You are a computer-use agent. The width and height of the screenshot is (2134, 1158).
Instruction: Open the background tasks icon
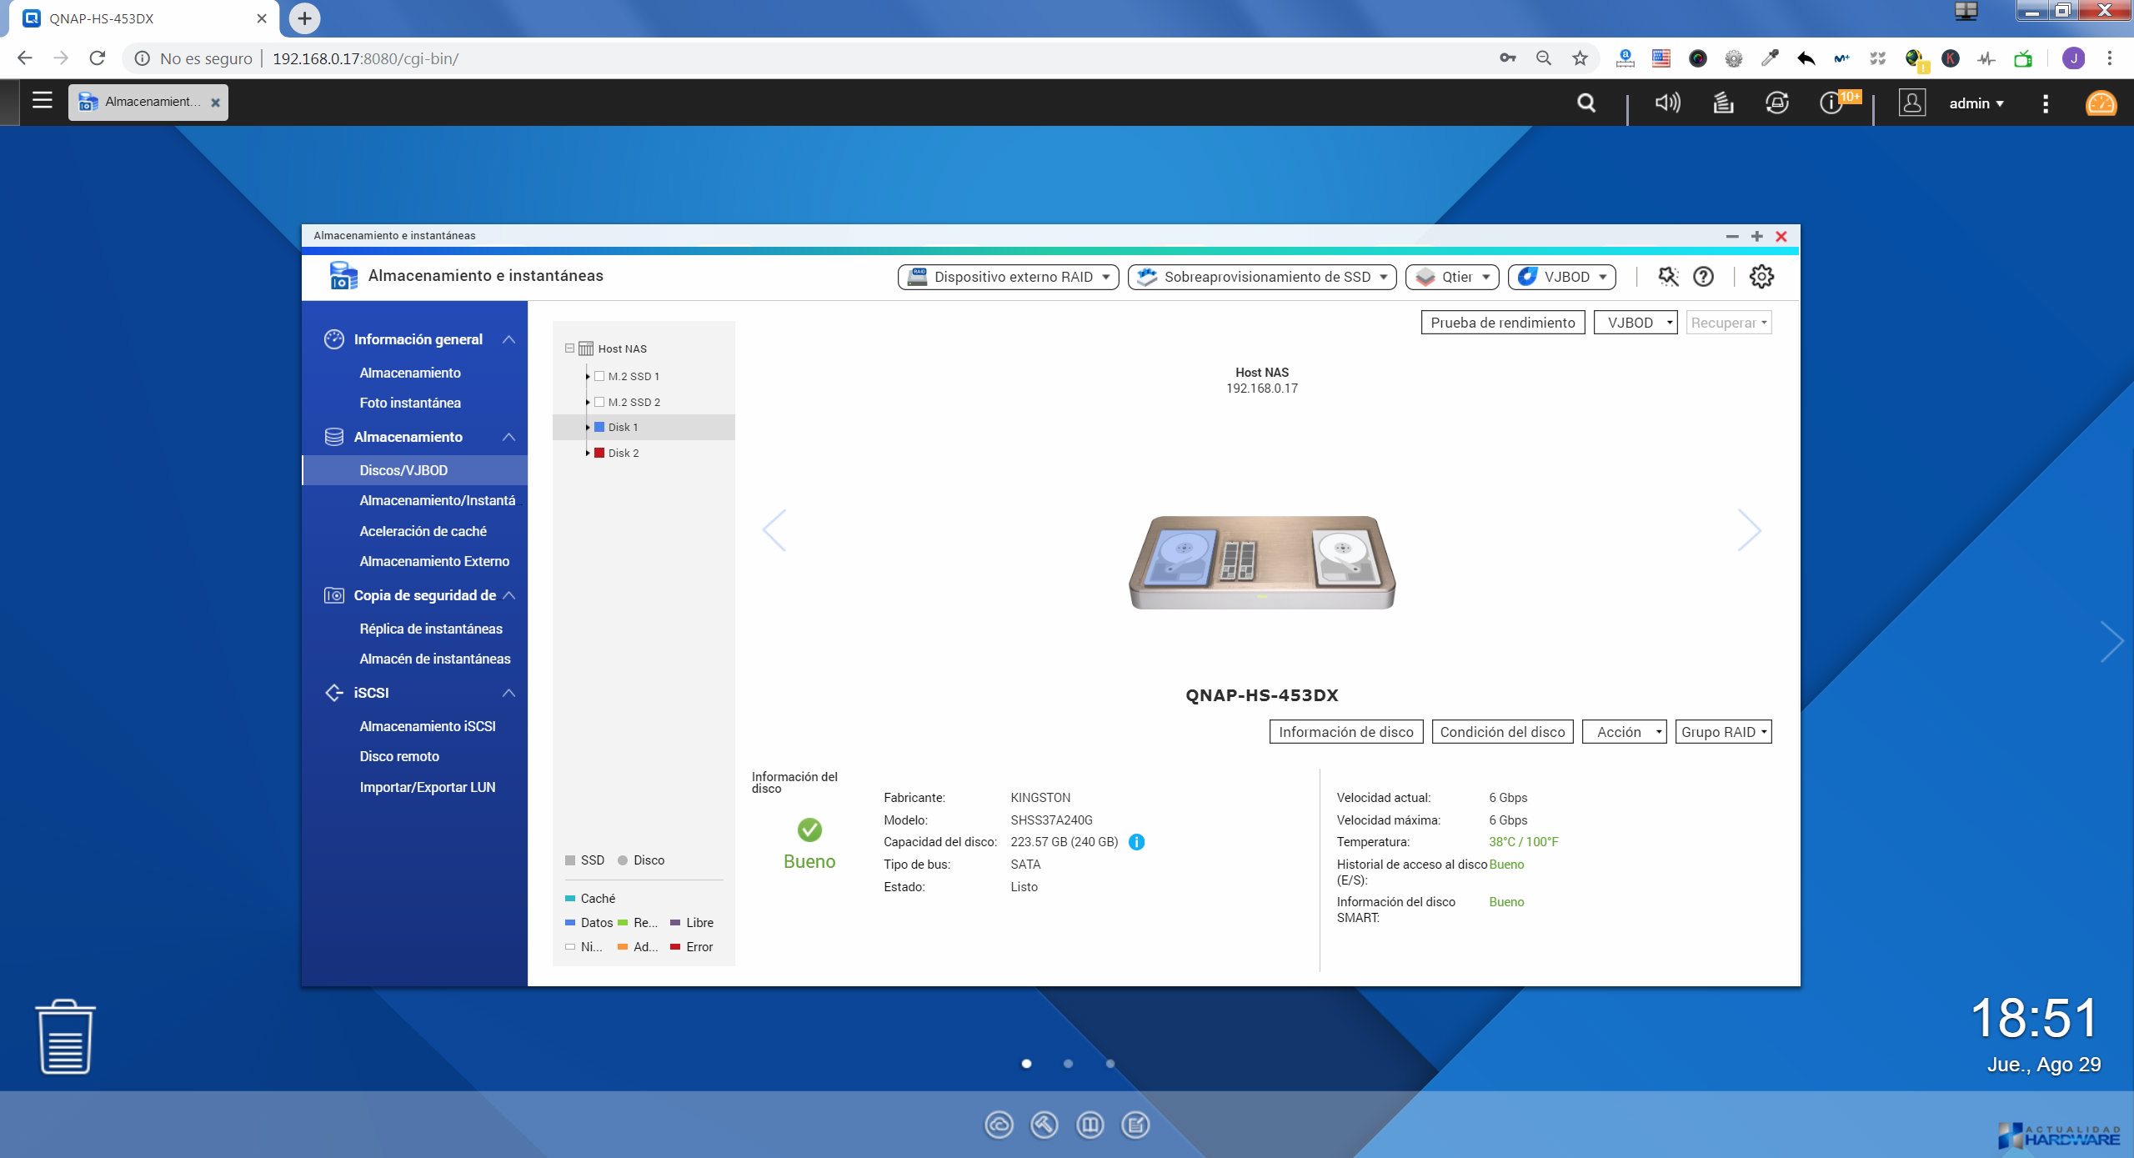1721,103
